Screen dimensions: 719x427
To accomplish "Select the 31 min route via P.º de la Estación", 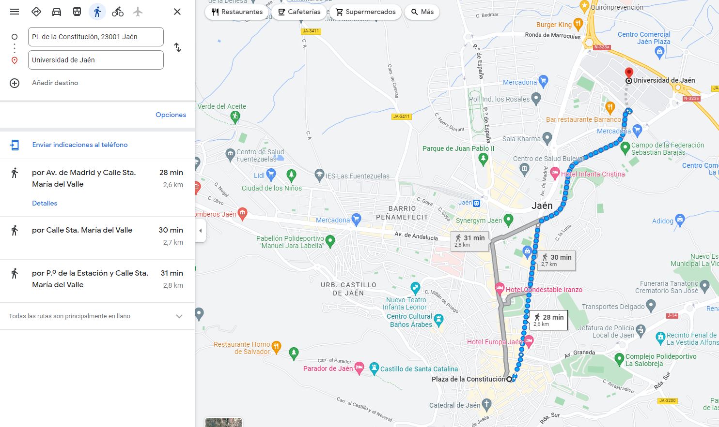I will click(x=97, y=279).
